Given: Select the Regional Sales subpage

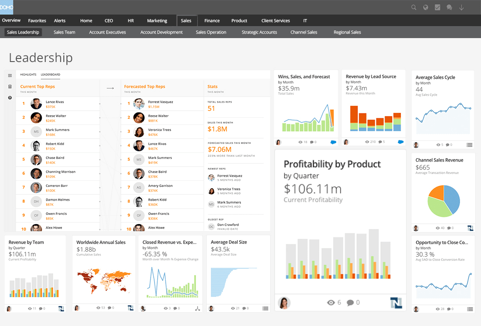Looking at the screenshot, I should pyautogui.click(x=347, y=32).
